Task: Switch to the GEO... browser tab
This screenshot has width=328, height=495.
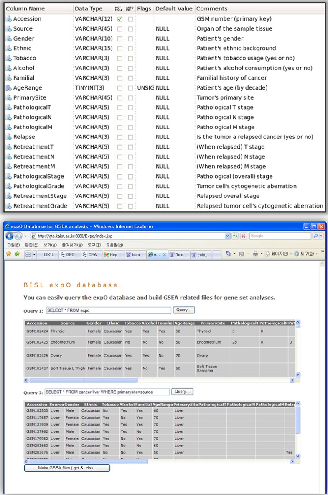Action: point(70,255)
